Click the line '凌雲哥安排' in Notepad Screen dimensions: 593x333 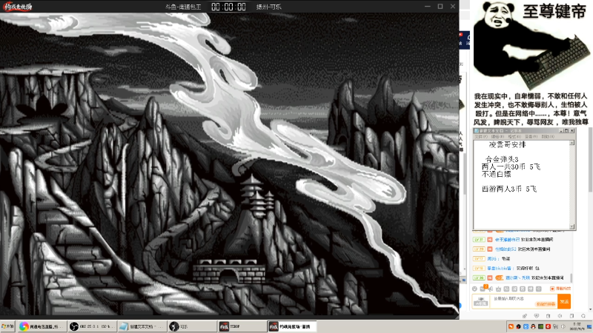(x=507, y=144)
